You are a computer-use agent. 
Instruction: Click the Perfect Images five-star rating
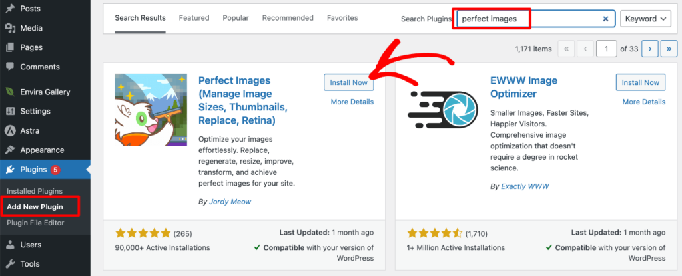tap(143, 234)
